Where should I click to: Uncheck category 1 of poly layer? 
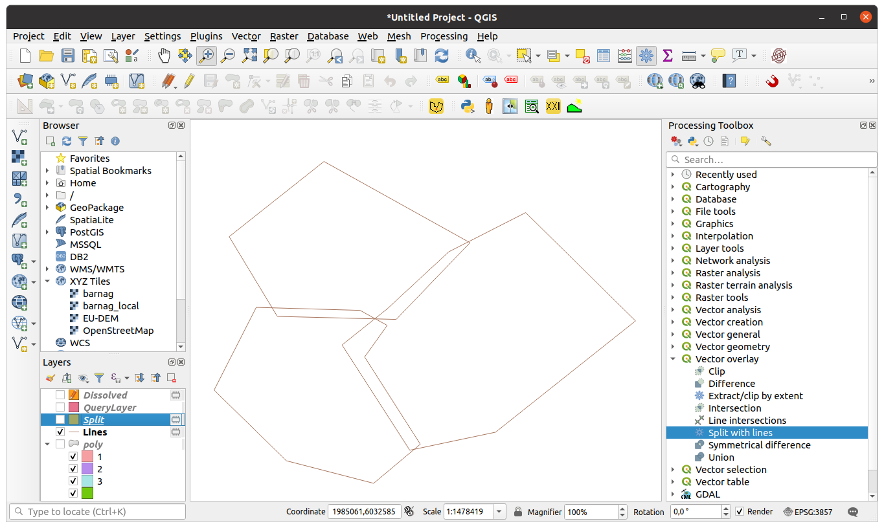73,457
